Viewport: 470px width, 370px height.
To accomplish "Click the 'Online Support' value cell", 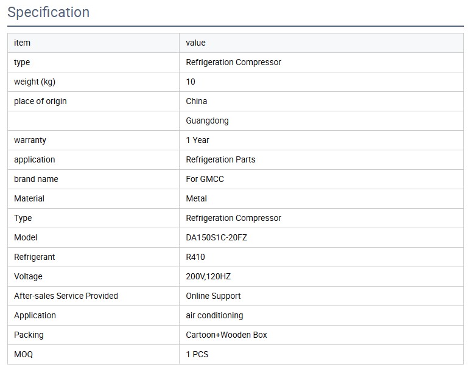I will (x=213, y=296).
